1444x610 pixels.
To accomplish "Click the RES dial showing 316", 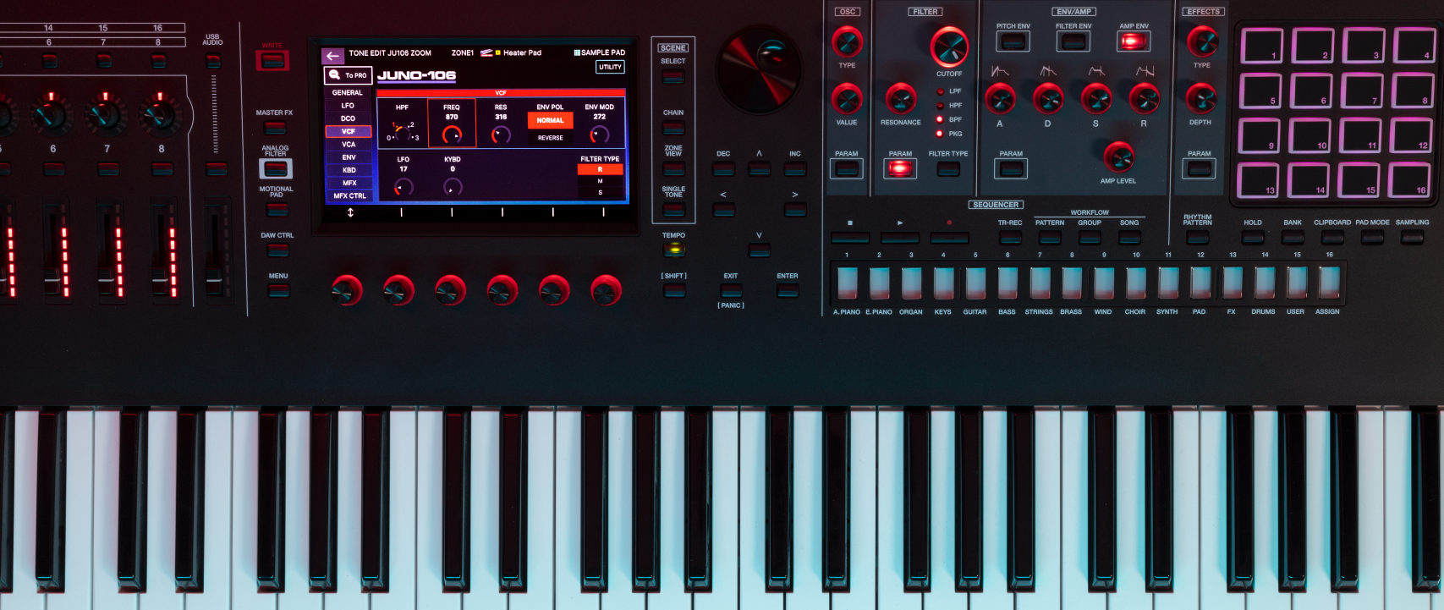I will [501, 135].
